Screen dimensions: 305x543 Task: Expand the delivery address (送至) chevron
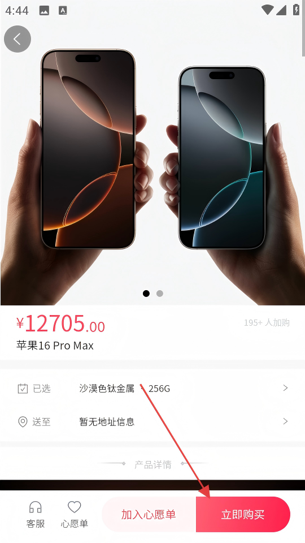click(285, 421)
